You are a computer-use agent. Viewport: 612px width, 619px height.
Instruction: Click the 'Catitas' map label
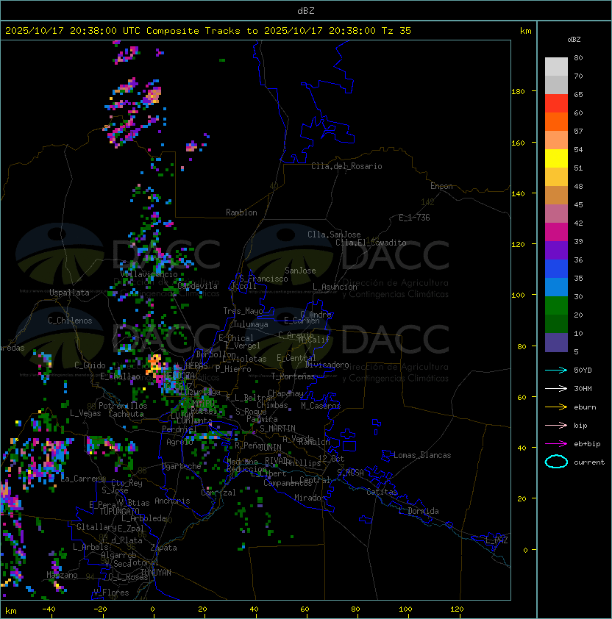[382, 492]
